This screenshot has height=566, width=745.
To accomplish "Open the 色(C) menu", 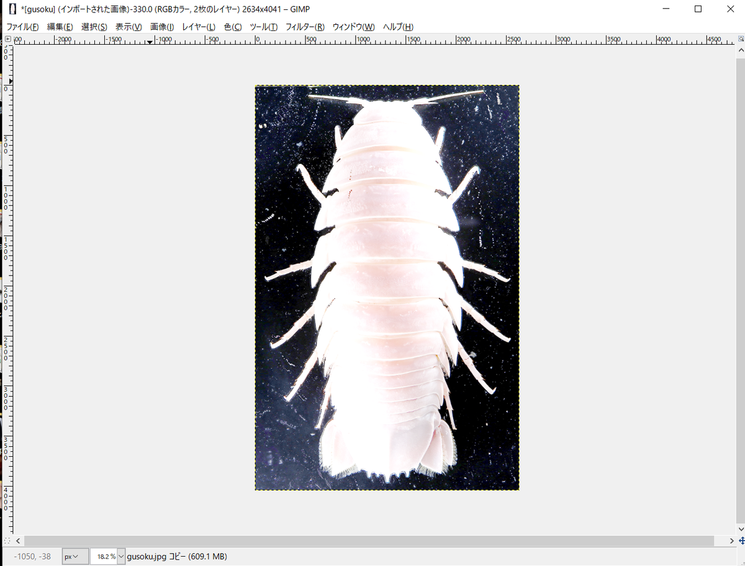I will [233, 27].
